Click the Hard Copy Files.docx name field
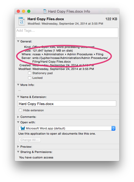The height and width of the screenshot is (182, 134). coord(67,103)
